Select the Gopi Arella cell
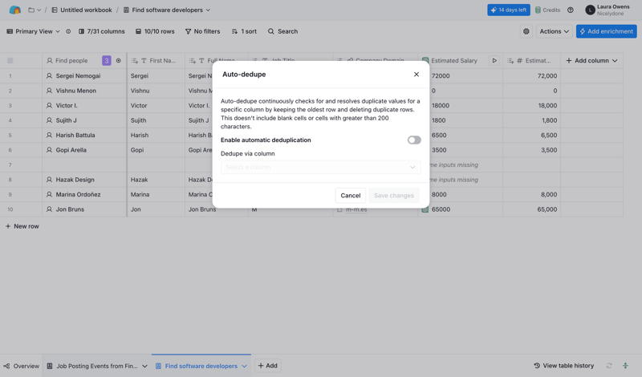The width and height of the screenshot is (642, 377). (84, 150)
